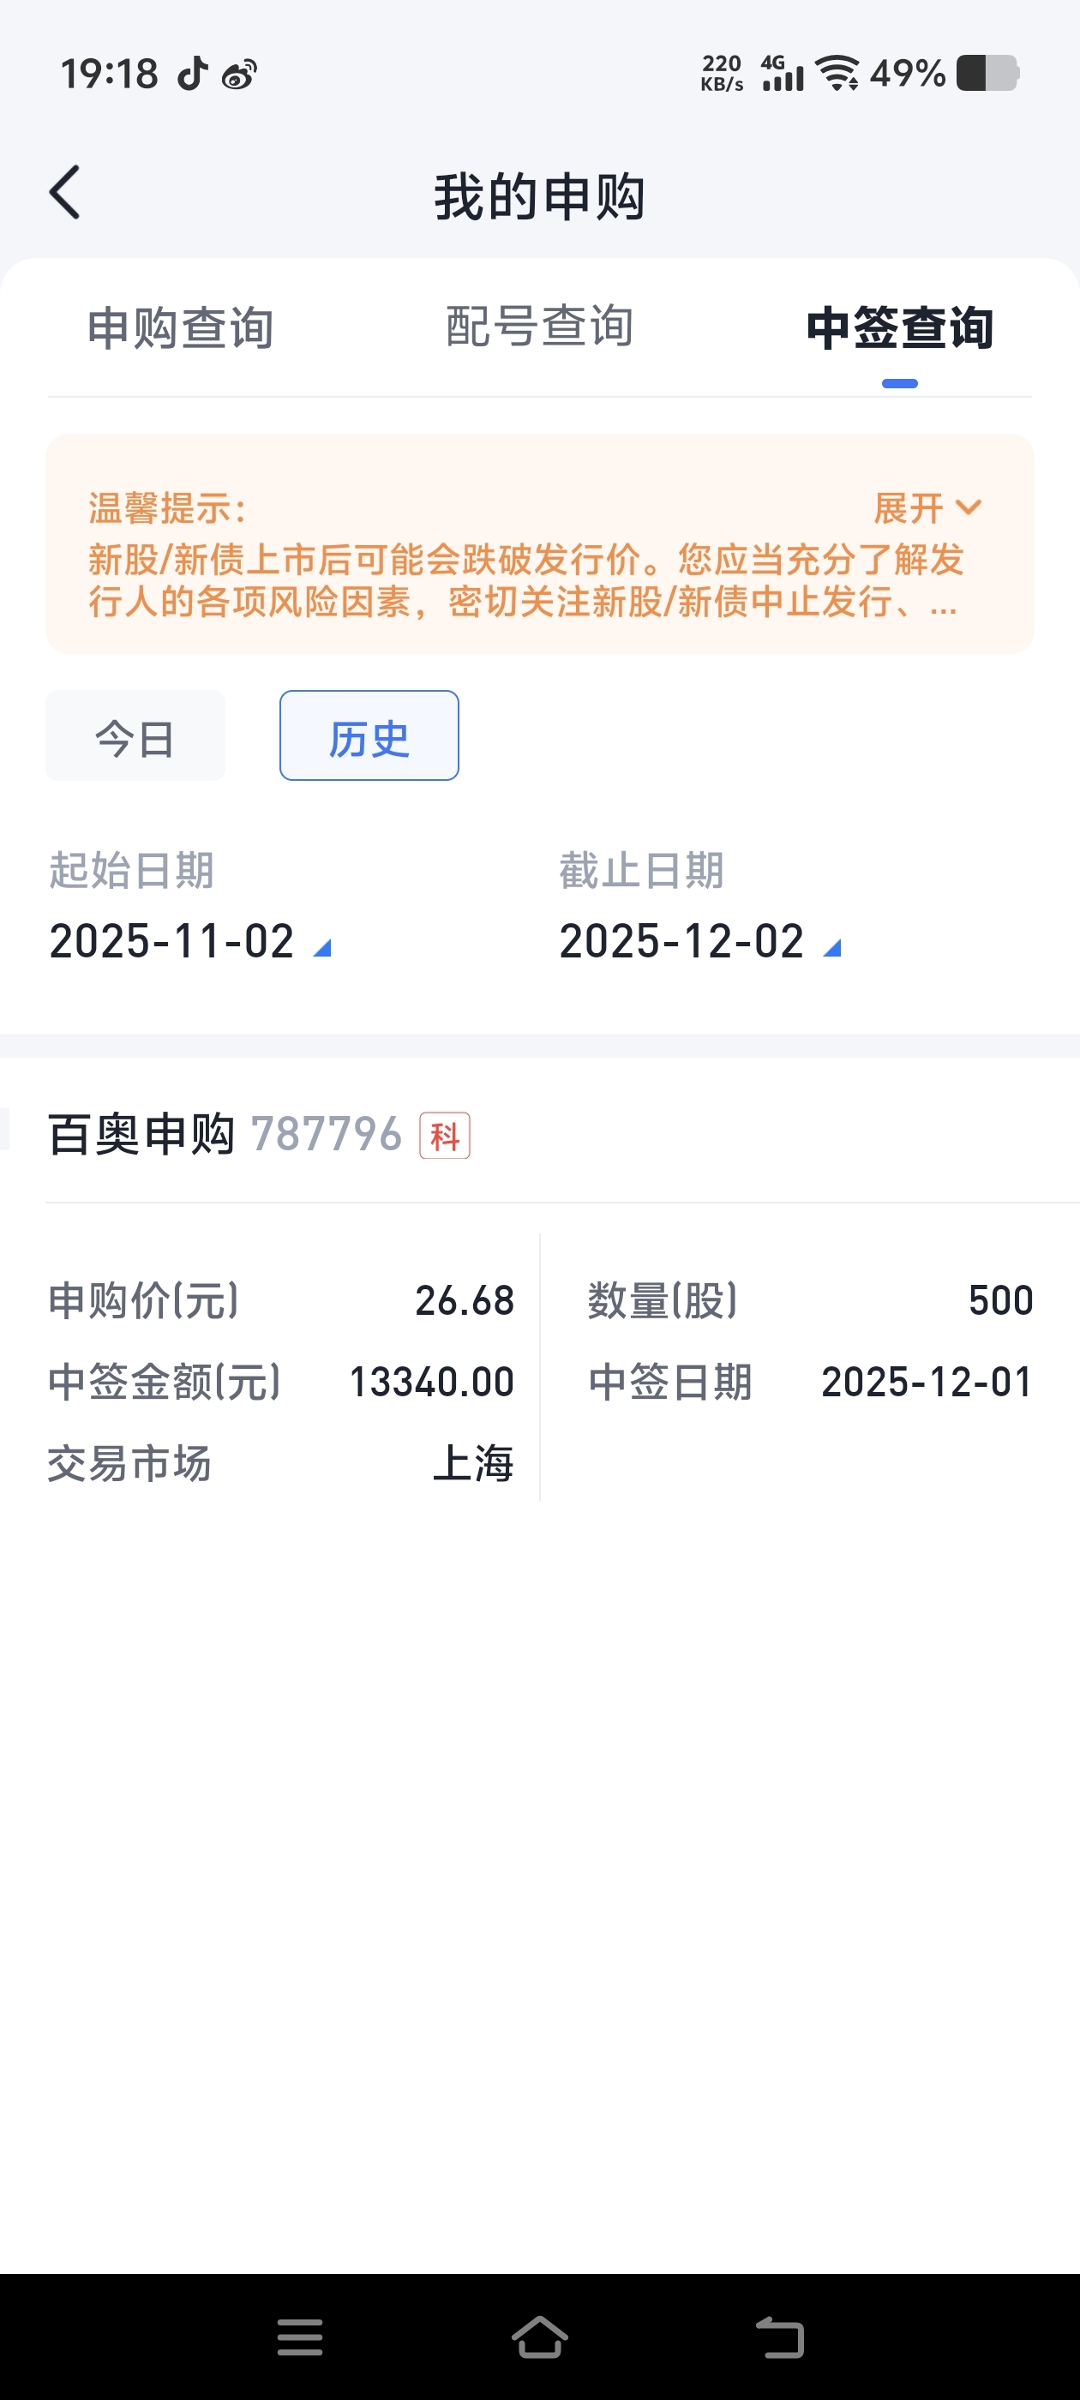Switch to the 申购查询 tab
This screenshot has width=1080, height=2400.
tap(180, 328)
